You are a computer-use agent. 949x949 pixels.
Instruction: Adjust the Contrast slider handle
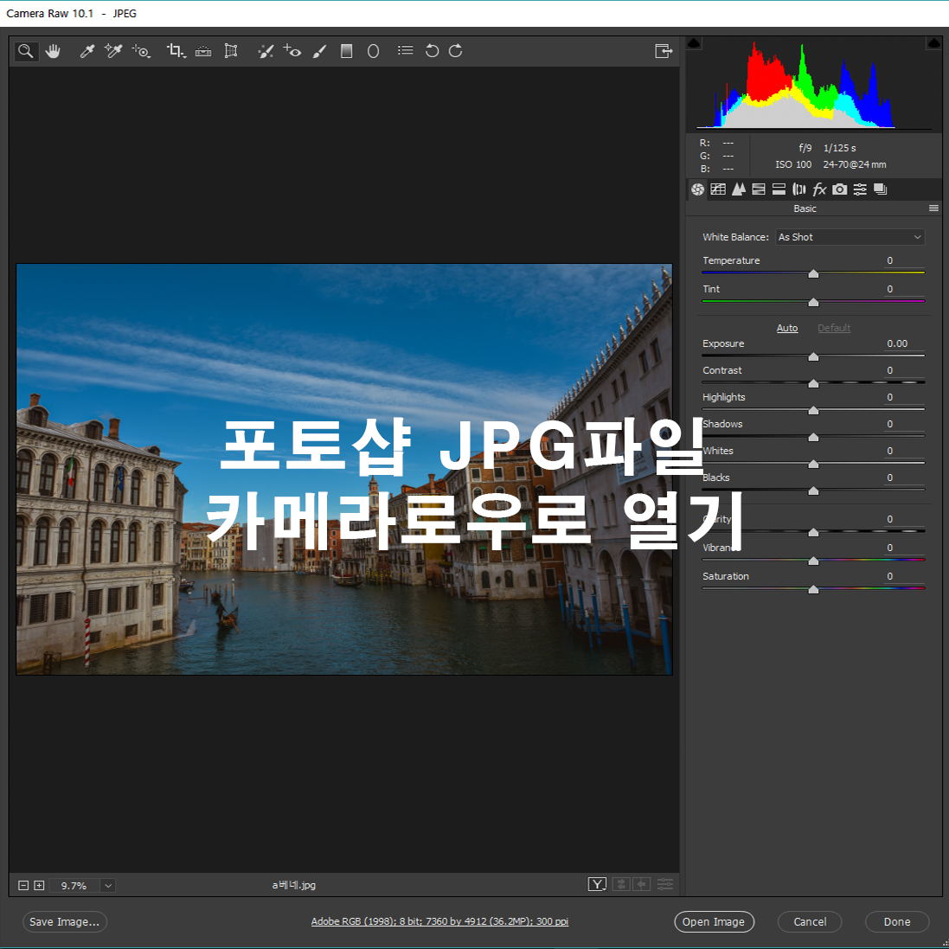tap(813, 384)
